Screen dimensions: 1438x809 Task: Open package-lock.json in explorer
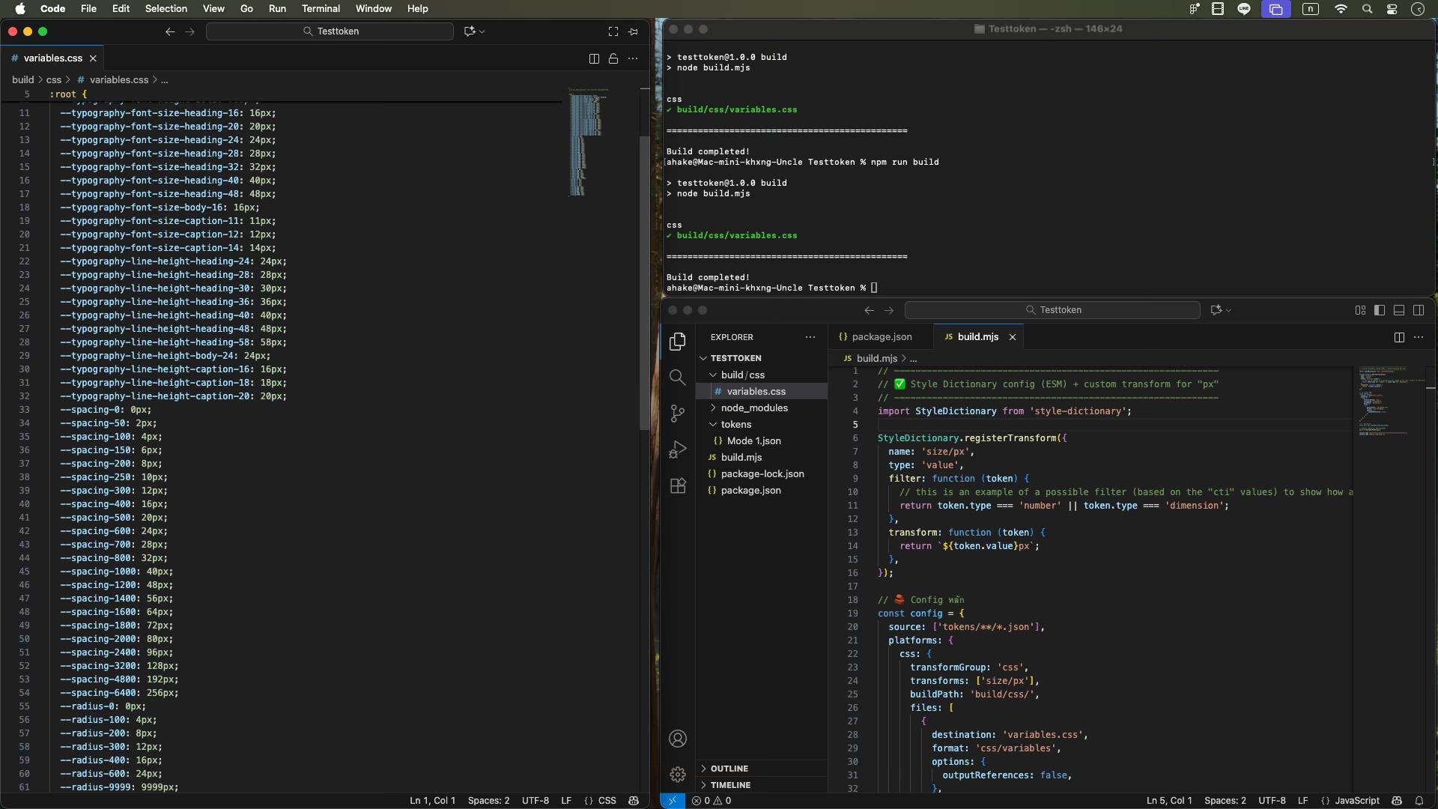pos(762,473)
